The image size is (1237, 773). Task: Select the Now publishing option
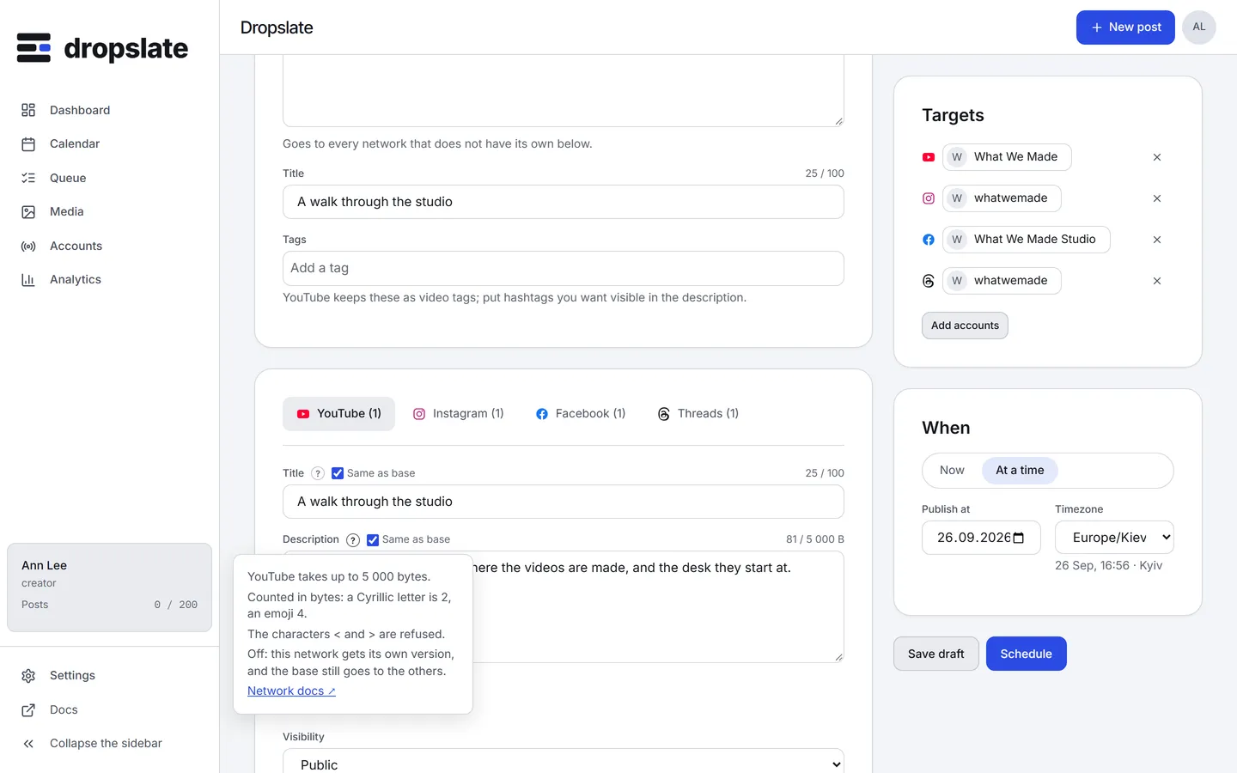click(x=952, y=471)
